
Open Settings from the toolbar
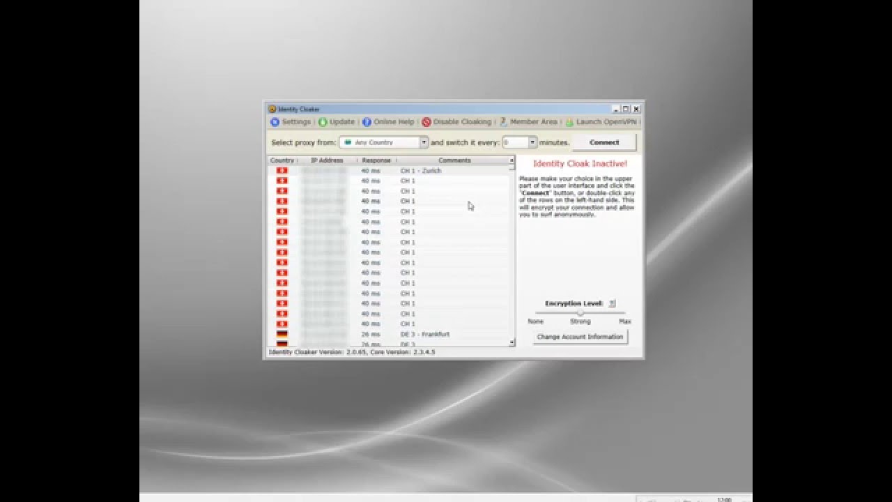point(291,122)
